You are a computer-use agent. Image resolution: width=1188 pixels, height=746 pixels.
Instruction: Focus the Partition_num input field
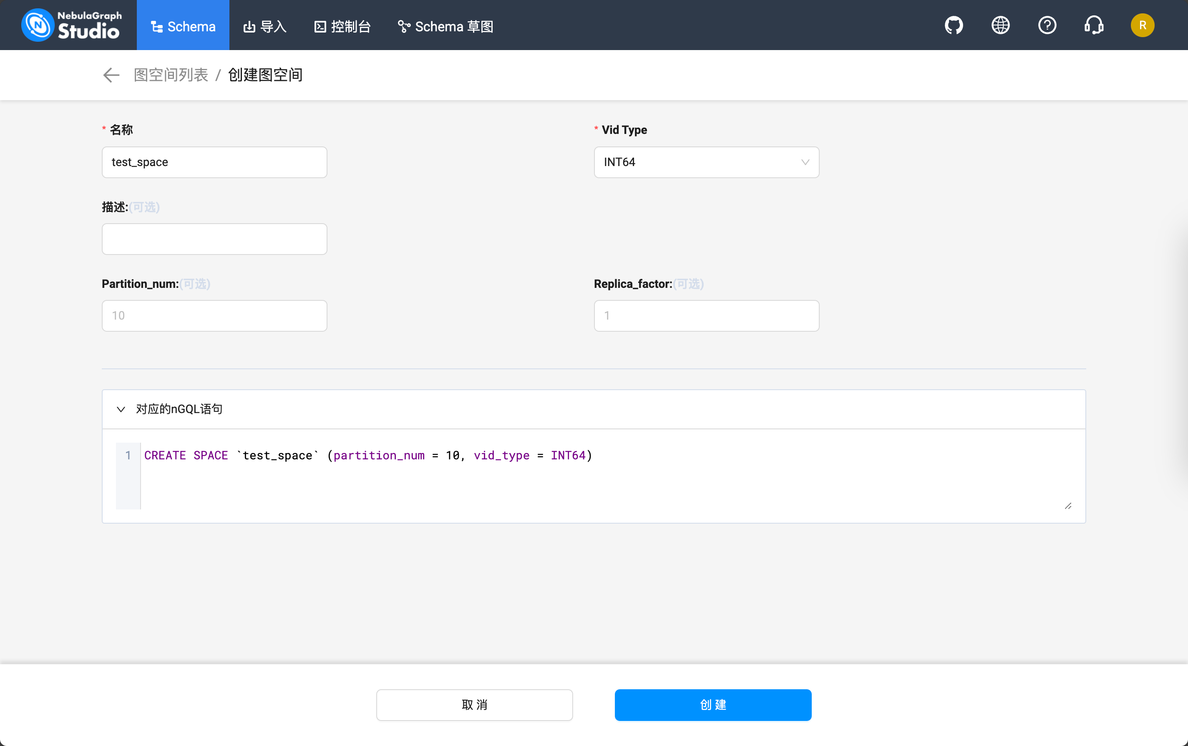point(214,316)
